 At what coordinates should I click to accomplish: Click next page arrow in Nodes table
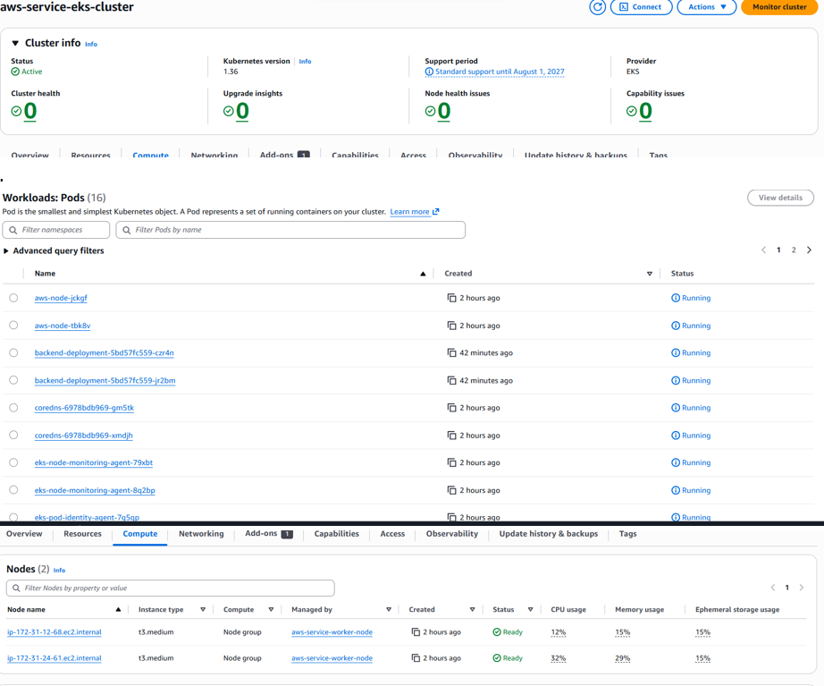click(x=802, y=588)
